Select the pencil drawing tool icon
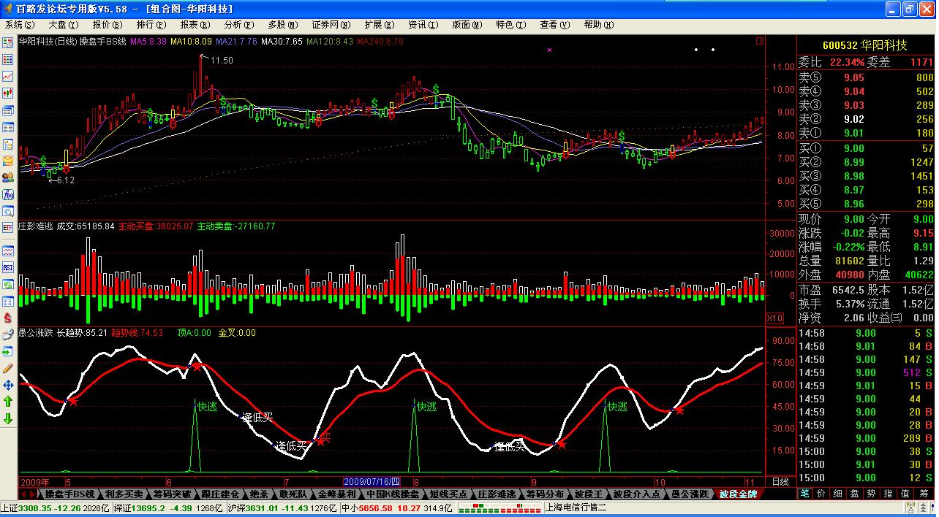939x517 pixels. click(x=8, y=368)
